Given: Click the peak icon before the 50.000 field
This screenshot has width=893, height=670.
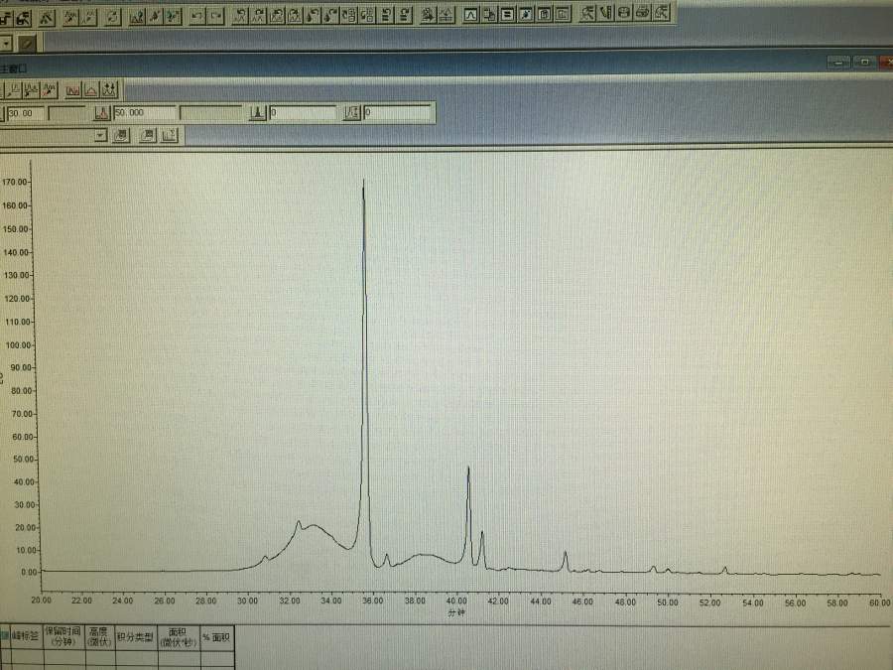Looking at the screenshot, I should (x=102, y=113).
